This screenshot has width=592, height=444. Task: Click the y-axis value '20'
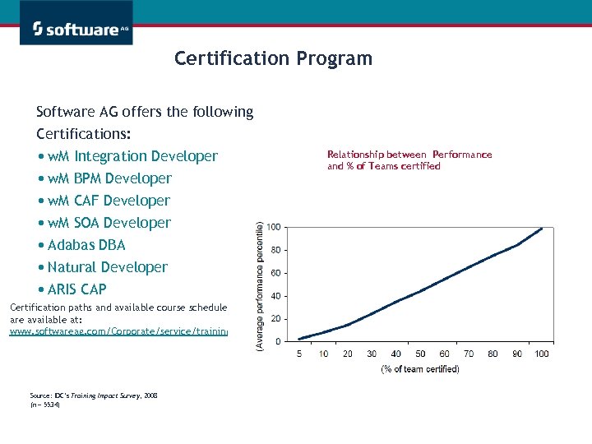[x=276, y=319]
